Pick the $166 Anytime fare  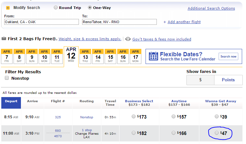[174, 133]
